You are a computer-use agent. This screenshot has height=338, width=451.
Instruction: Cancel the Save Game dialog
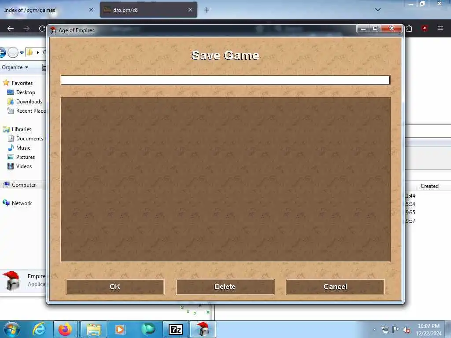coord(335,287)
